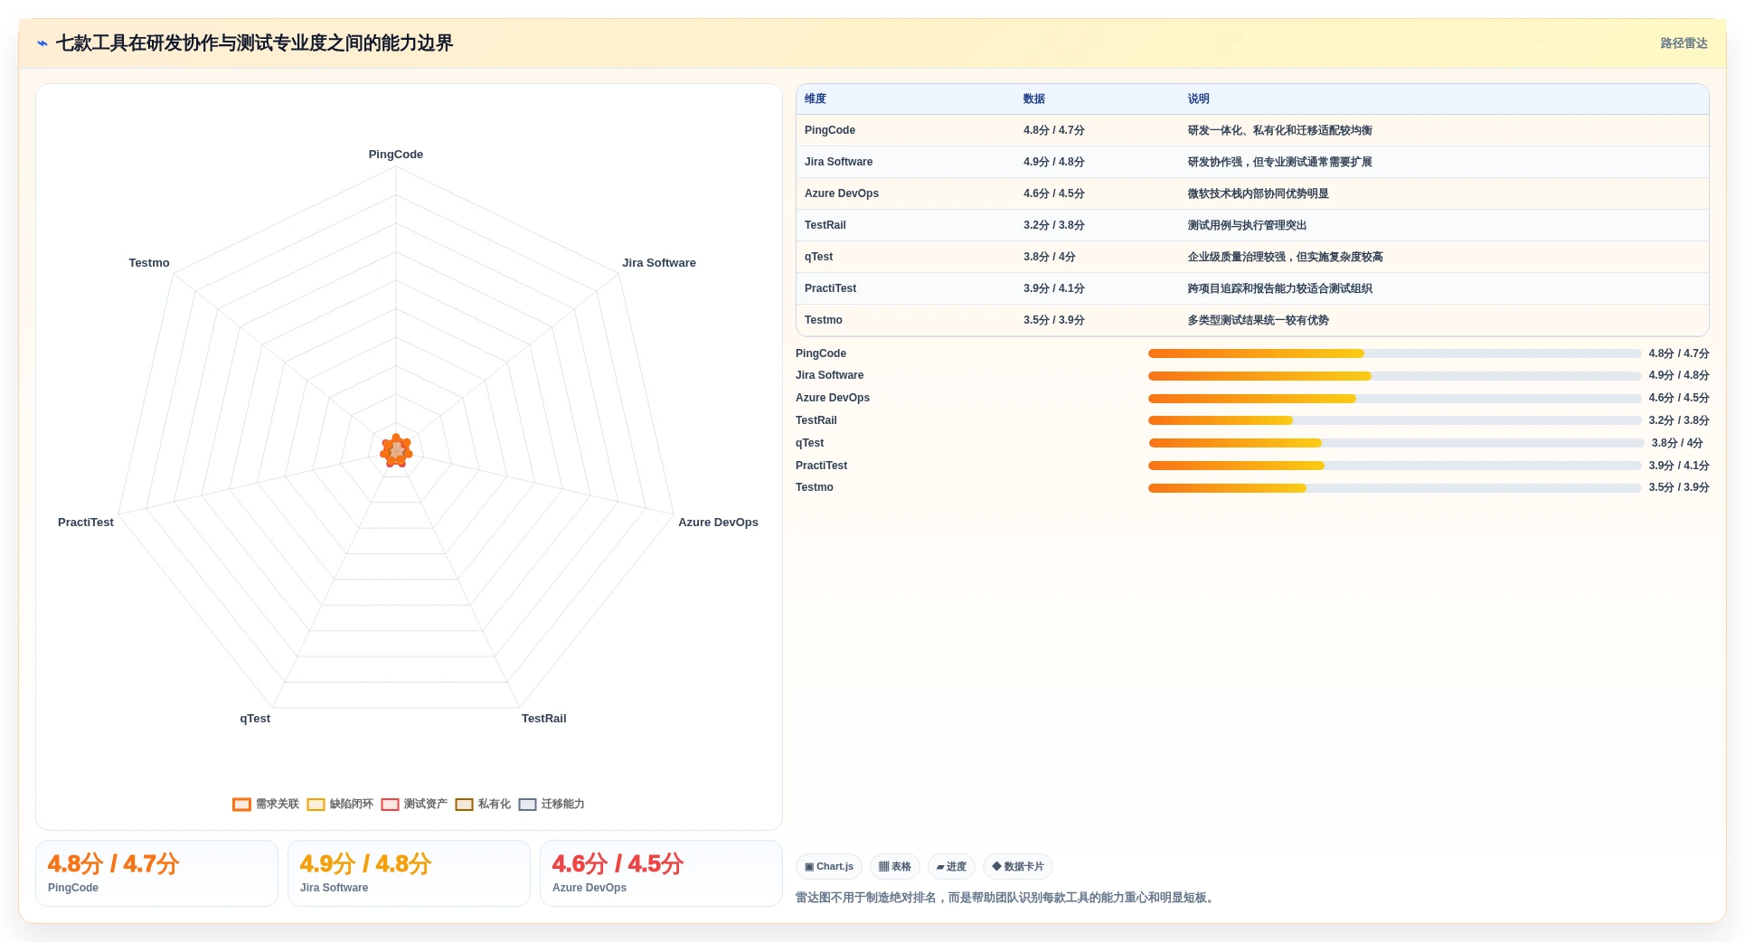The height and width of the screenshot is (942, 1745).
Task: Click the Jira Software progress bar
Action: point(1394,375)
